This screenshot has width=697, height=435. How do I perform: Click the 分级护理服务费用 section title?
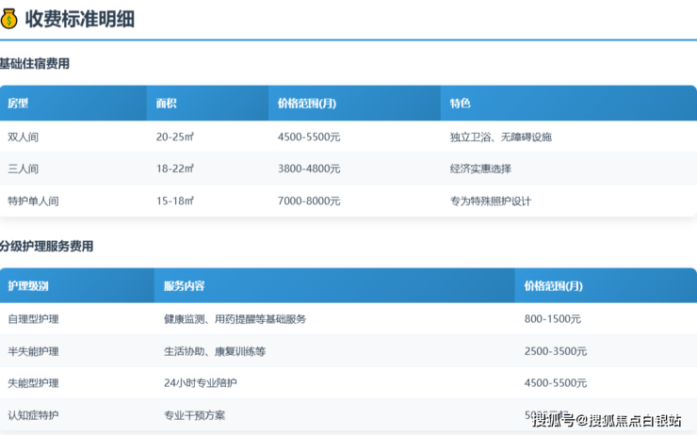(x=46, y=246)
